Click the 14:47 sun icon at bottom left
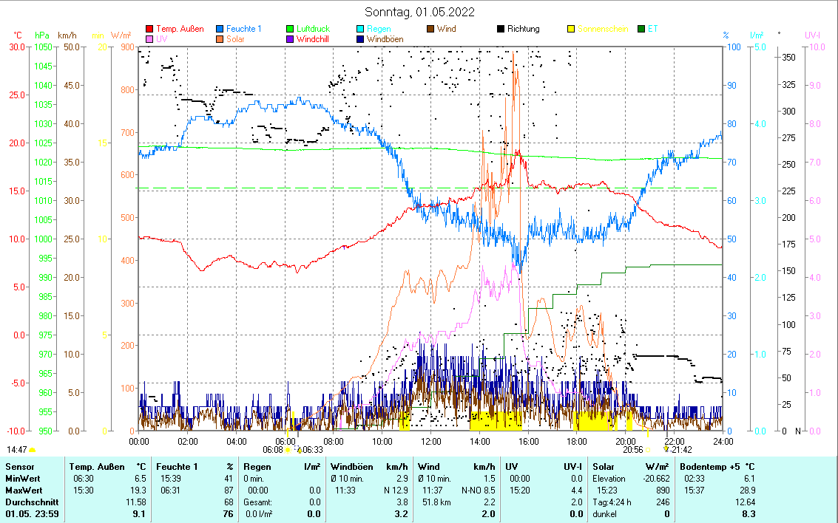Screen dimensions: 838x523 (x=32, y=449)
